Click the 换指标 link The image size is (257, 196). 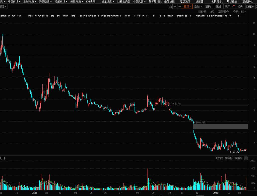238,158
